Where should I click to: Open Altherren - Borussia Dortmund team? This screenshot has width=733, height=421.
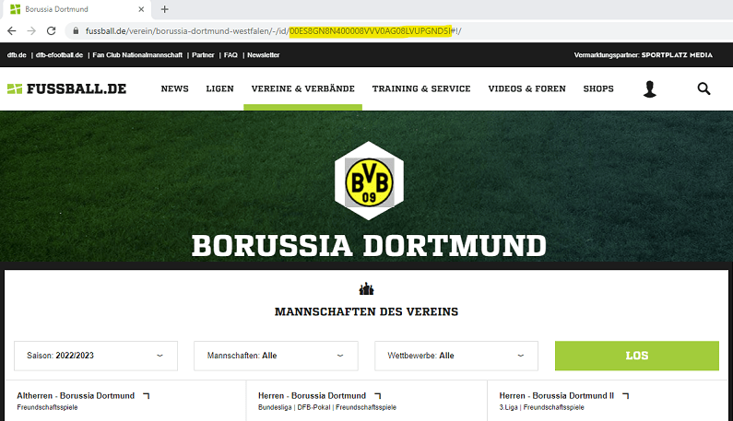76,396
